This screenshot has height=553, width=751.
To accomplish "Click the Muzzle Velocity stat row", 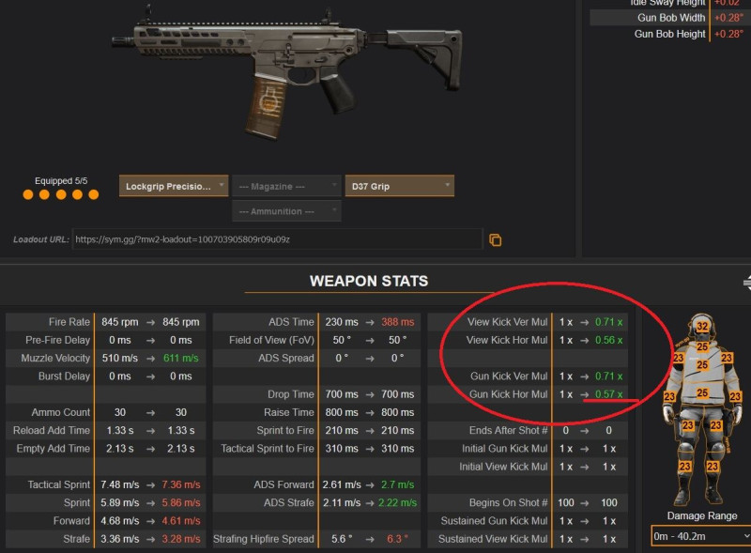I will (106, 358).
